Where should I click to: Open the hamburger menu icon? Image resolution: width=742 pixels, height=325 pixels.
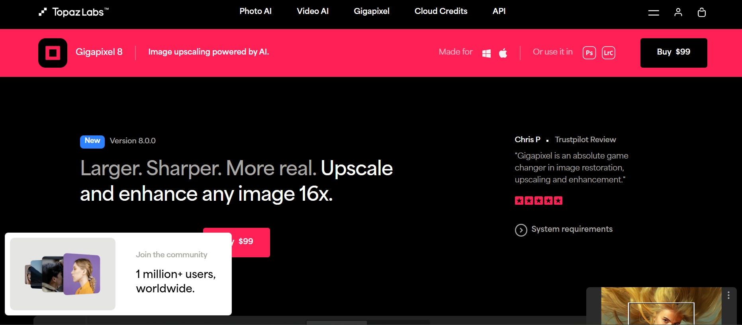pyautogui.click(x=654, y=13)
